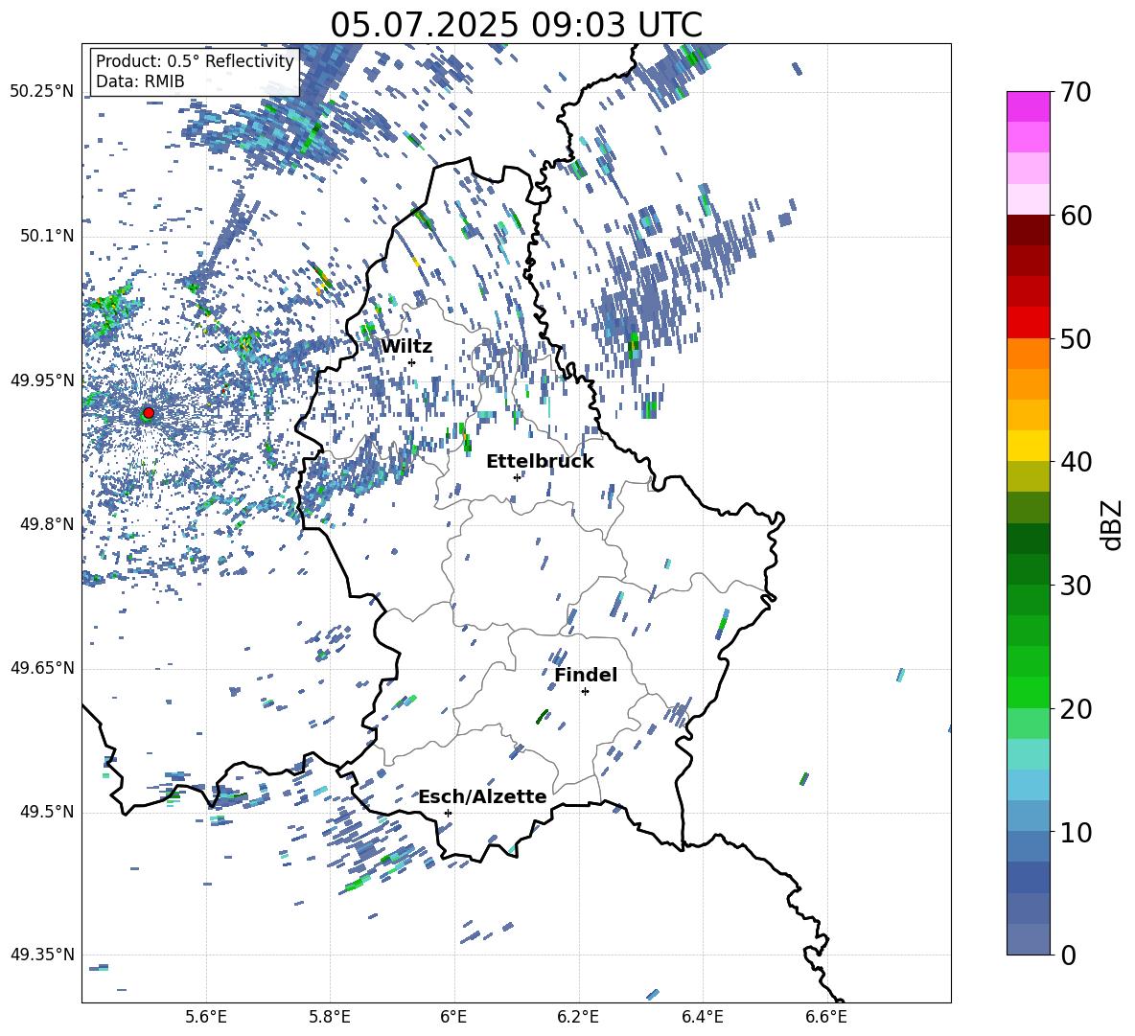Click the 50 label on the colorbar
This screenshot has height=1036, width=1135.
pyautogui.click(x=1076, y=338)
